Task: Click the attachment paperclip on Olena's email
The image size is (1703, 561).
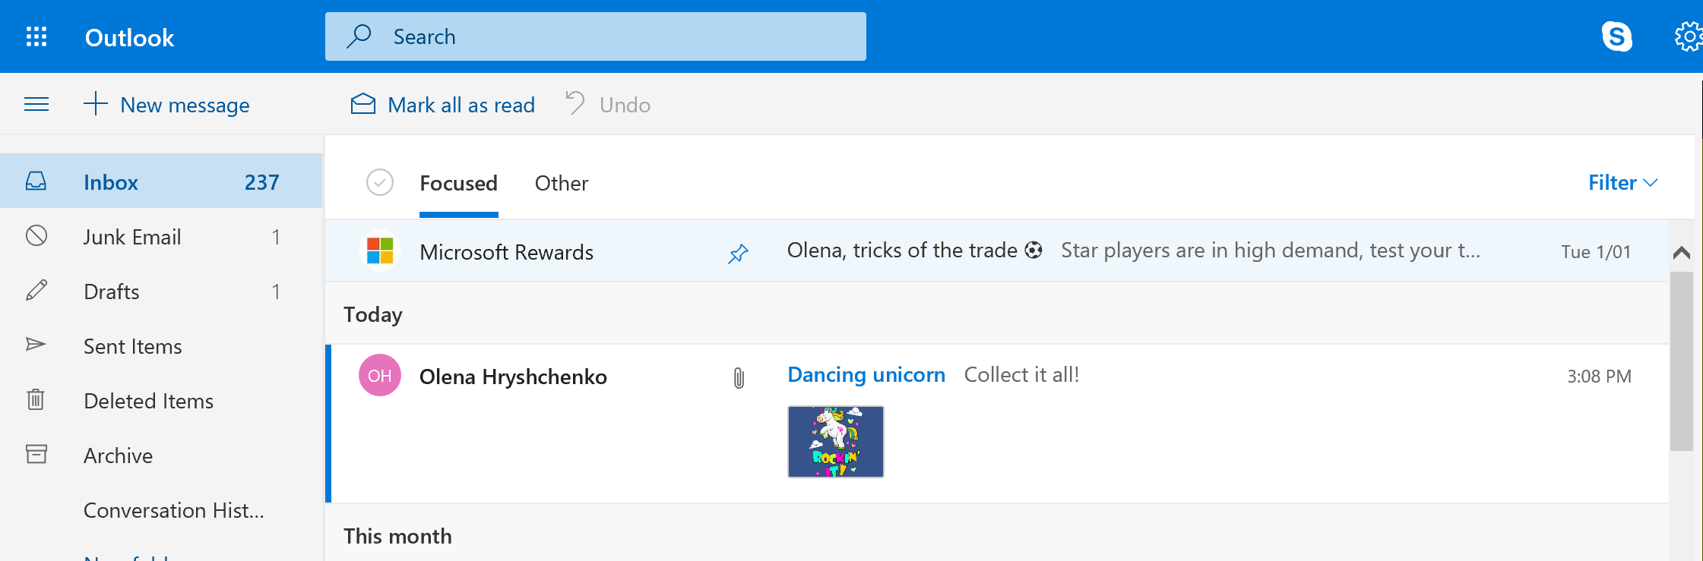Action: [739, 377]
